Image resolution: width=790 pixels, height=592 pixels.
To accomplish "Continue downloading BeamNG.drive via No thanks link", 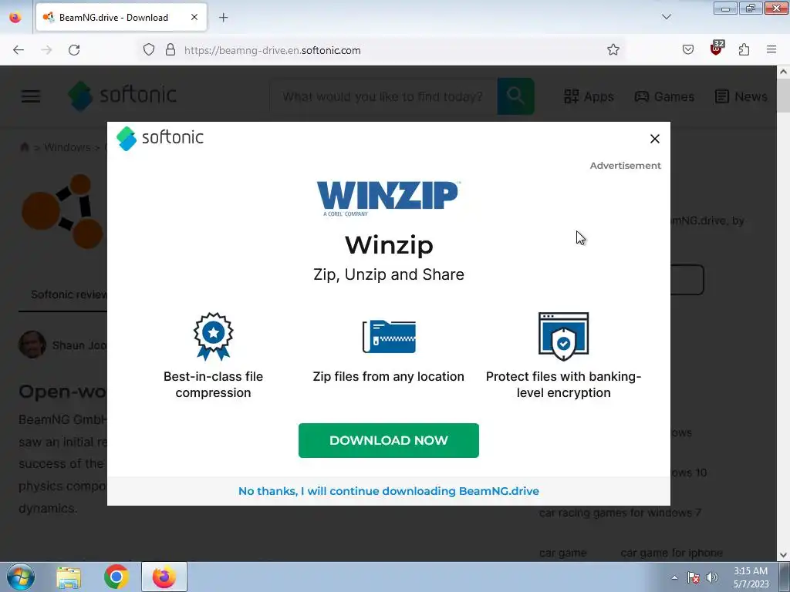I will tap(389, 491).
